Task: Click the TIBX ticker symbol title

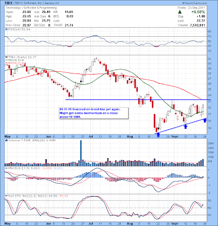Action: pyautogui.click(x=9, y=3)
